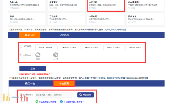Viewport: 172px width, 103px height.
Task: Choose the 年卡 (38.00元) card type
Action: coord(92,47)
